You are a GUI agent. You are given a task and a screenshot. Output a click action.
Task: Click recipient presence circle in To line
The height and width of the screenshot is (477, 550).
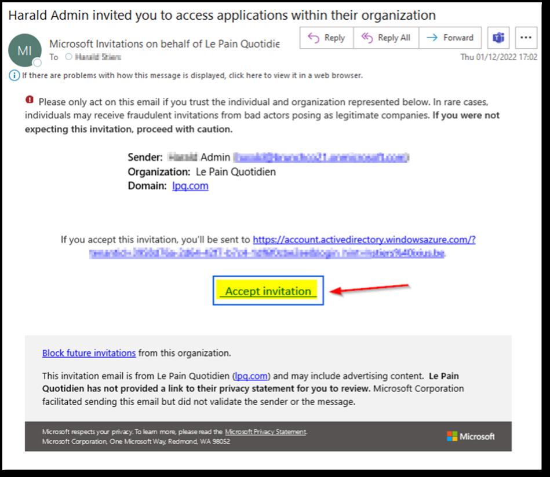coord(69,56)
